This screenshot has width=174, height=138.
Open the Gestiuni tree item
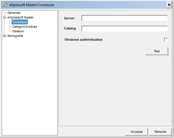coord(18,31)
